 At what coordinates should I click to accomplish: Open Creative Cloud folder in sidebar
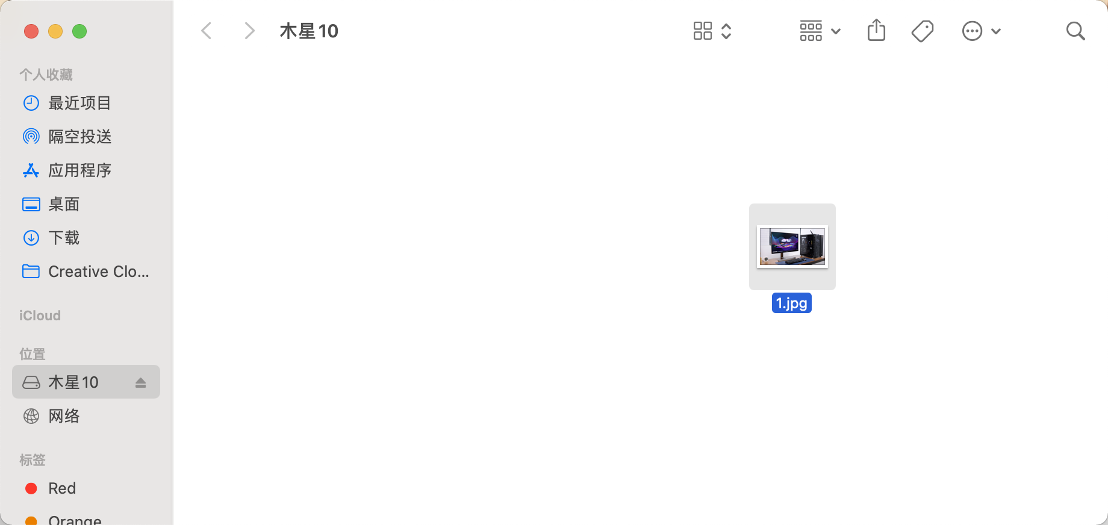click(86, 272)
